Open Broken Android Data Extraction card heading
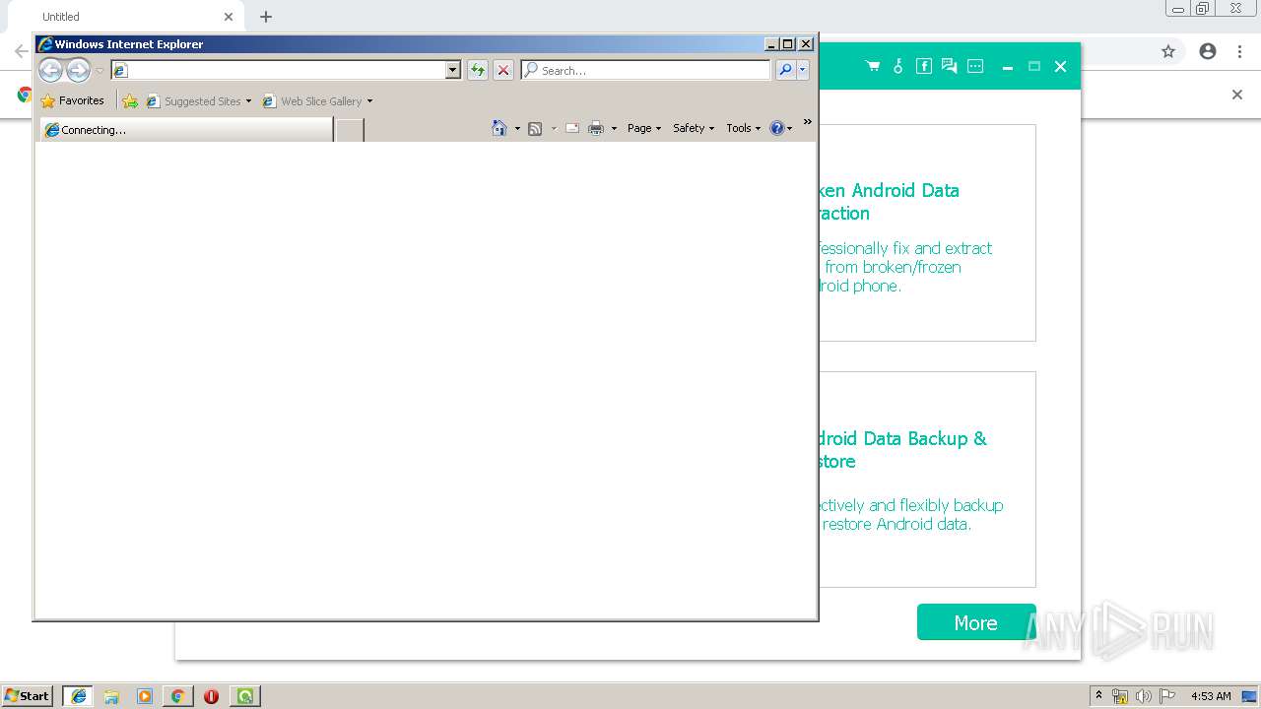The width and height of the screenshot is (1261, 709). (890, 202)
